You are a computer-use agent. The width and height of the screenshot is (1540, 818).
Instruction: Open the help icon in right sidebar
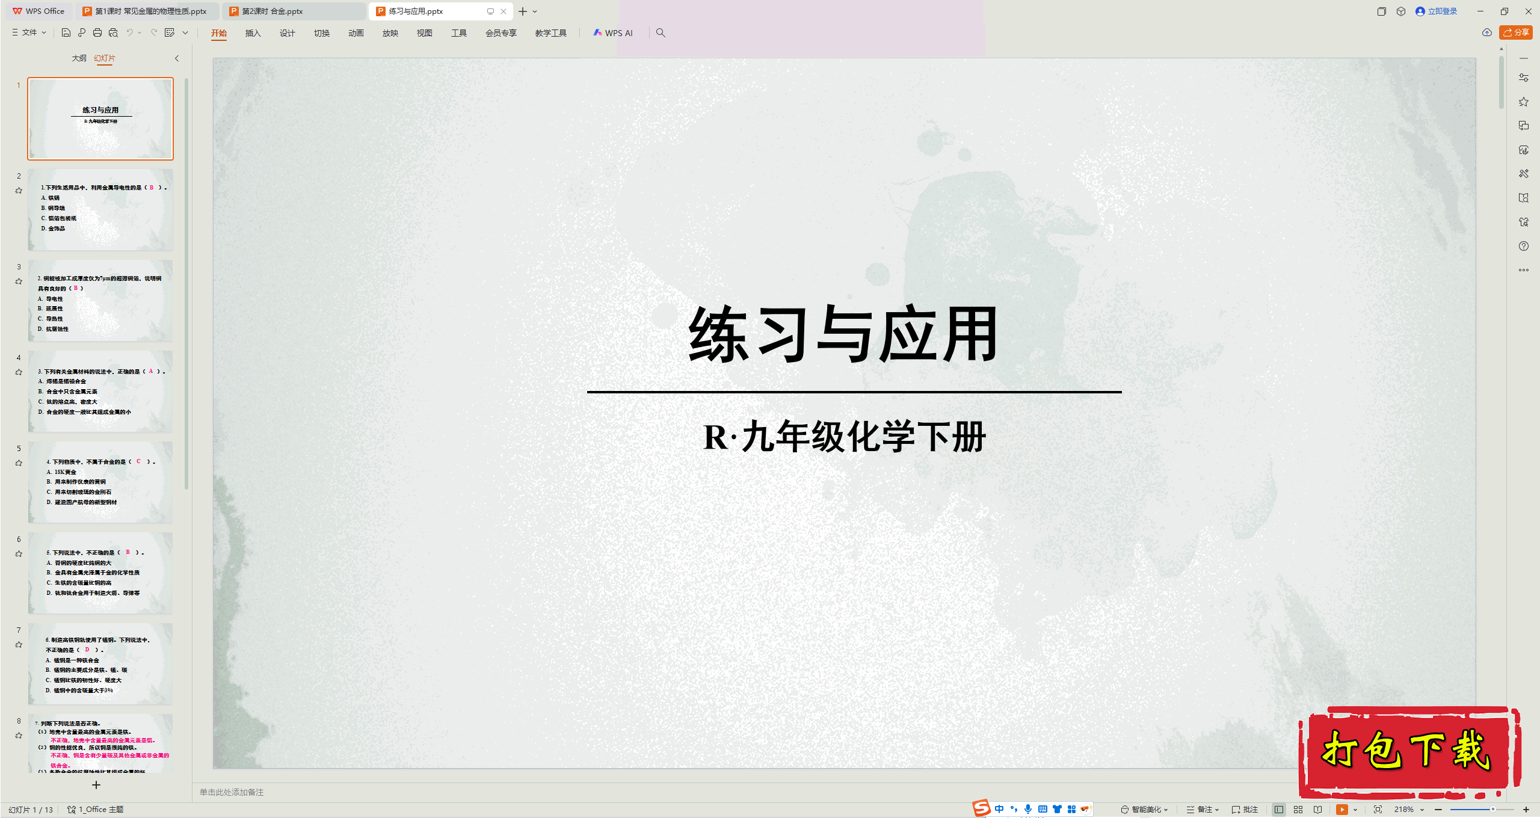pos(1524,246)
